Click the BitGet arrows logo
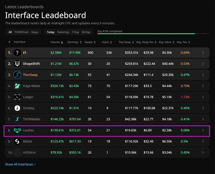The image size is (215, 174). coord(17,141)
